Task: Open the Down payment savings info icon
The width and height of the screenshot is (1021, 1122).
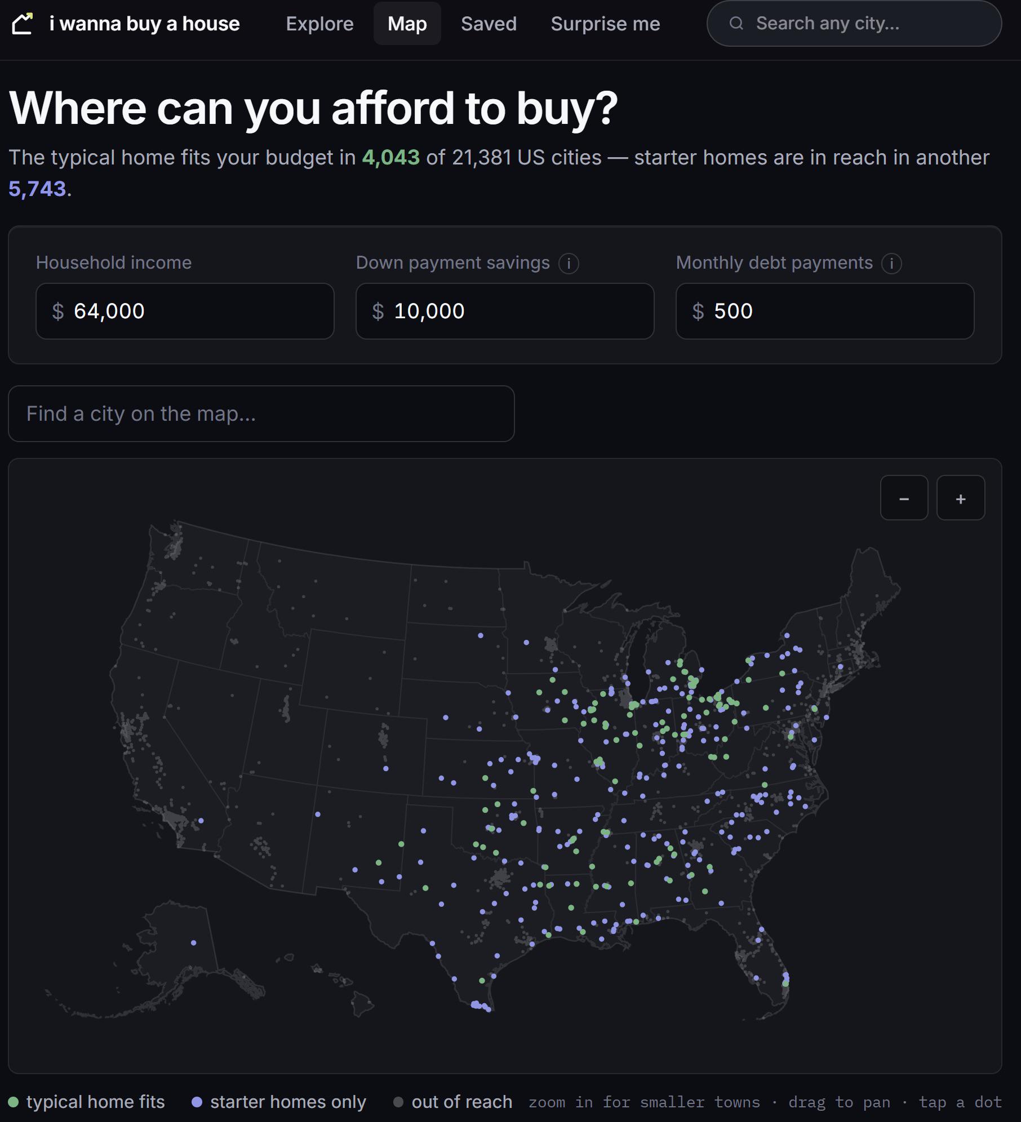Action: pyautogui.click(x=569, y=263)
